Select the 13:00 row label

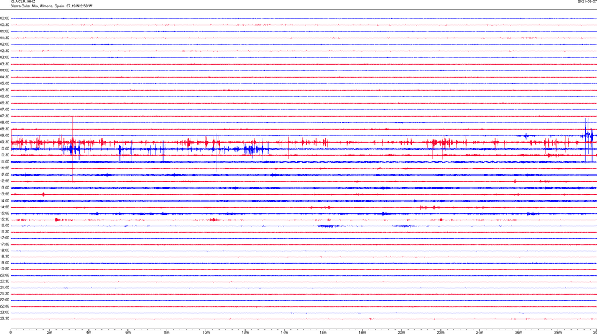[4, 188]
